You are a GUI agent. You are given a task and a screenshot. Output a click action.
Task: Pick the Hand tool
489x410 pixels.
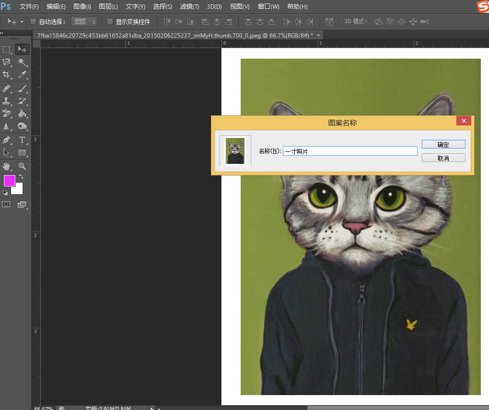pyautogui.click(x=6, y=166)
